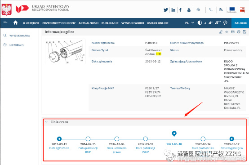Select timeline marker 2033-03-12 wygaśnięcia
The image size is (249, 165).
tap(231, 139)
